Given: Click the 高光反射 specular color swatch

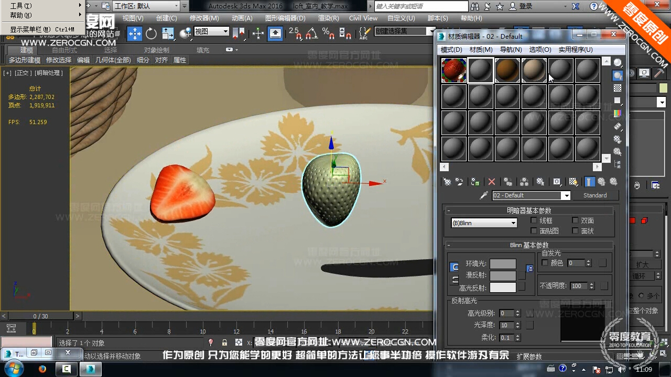Looking at the screenshot, I should [x=503, y=287].
